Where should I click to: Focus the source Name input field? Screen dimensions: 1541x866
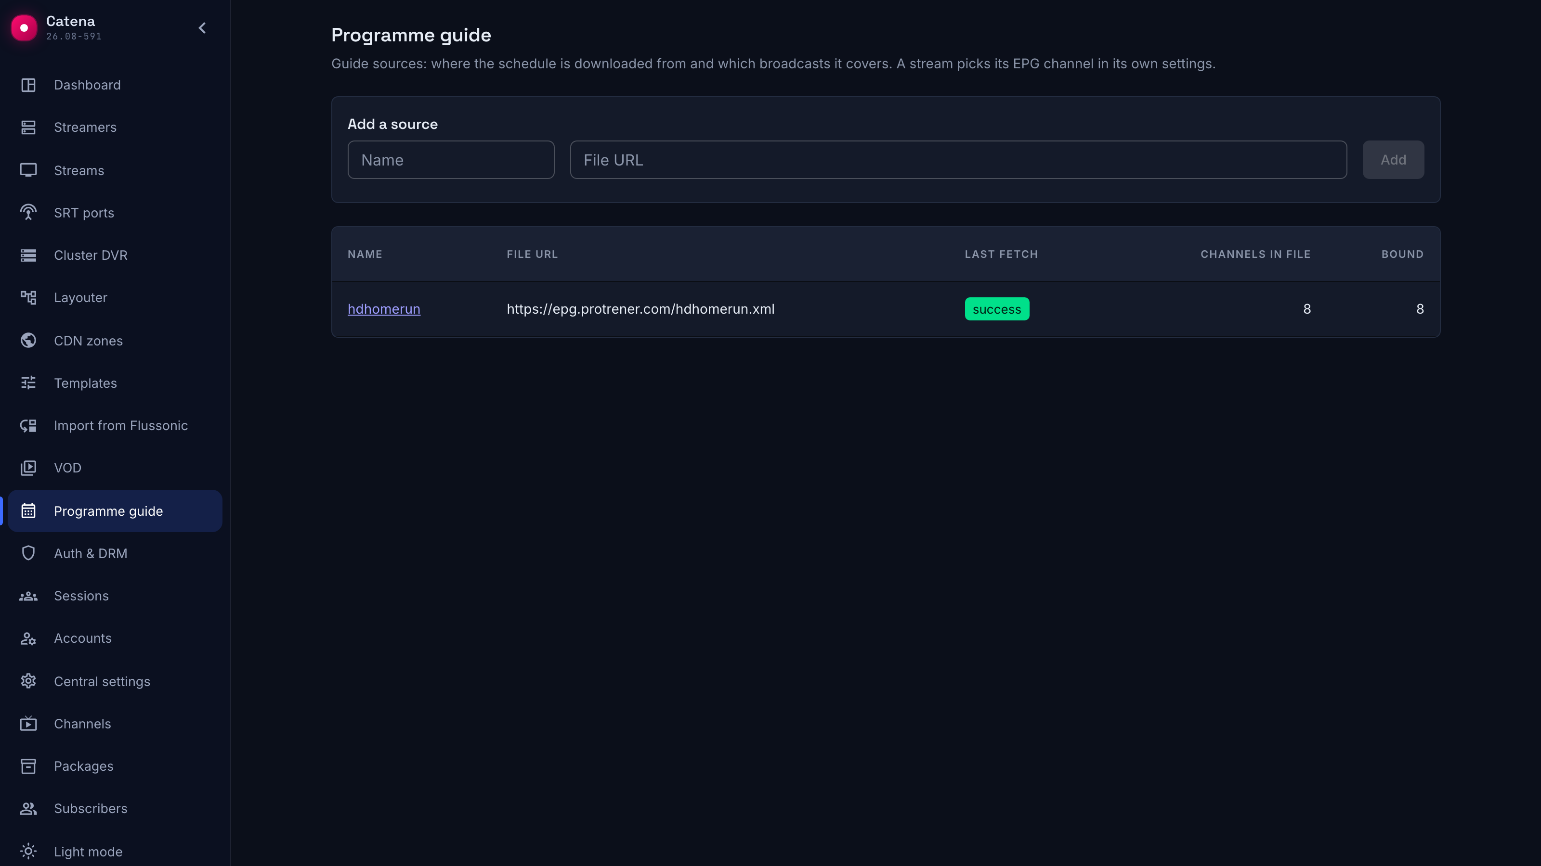[451, 160]
